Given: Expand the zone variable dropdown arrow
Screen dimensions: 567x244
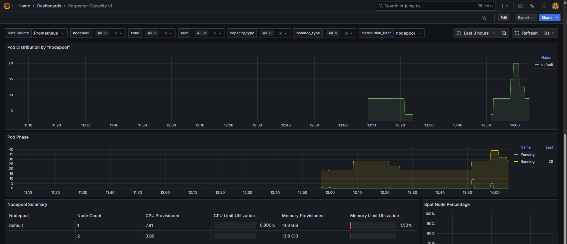Looking at the screenshot, I should (x=170, y=33).
